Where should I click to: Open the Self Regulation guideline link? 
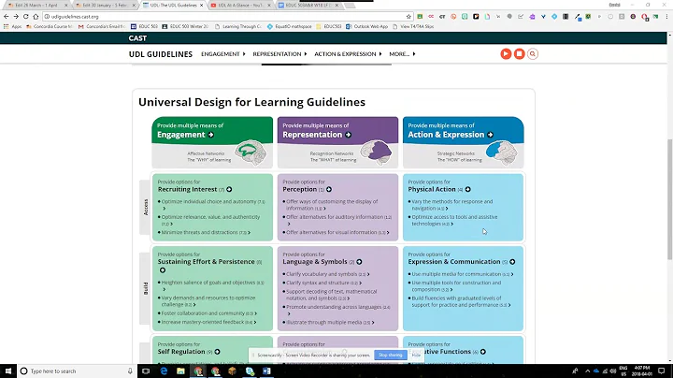(x=181, y=352)
